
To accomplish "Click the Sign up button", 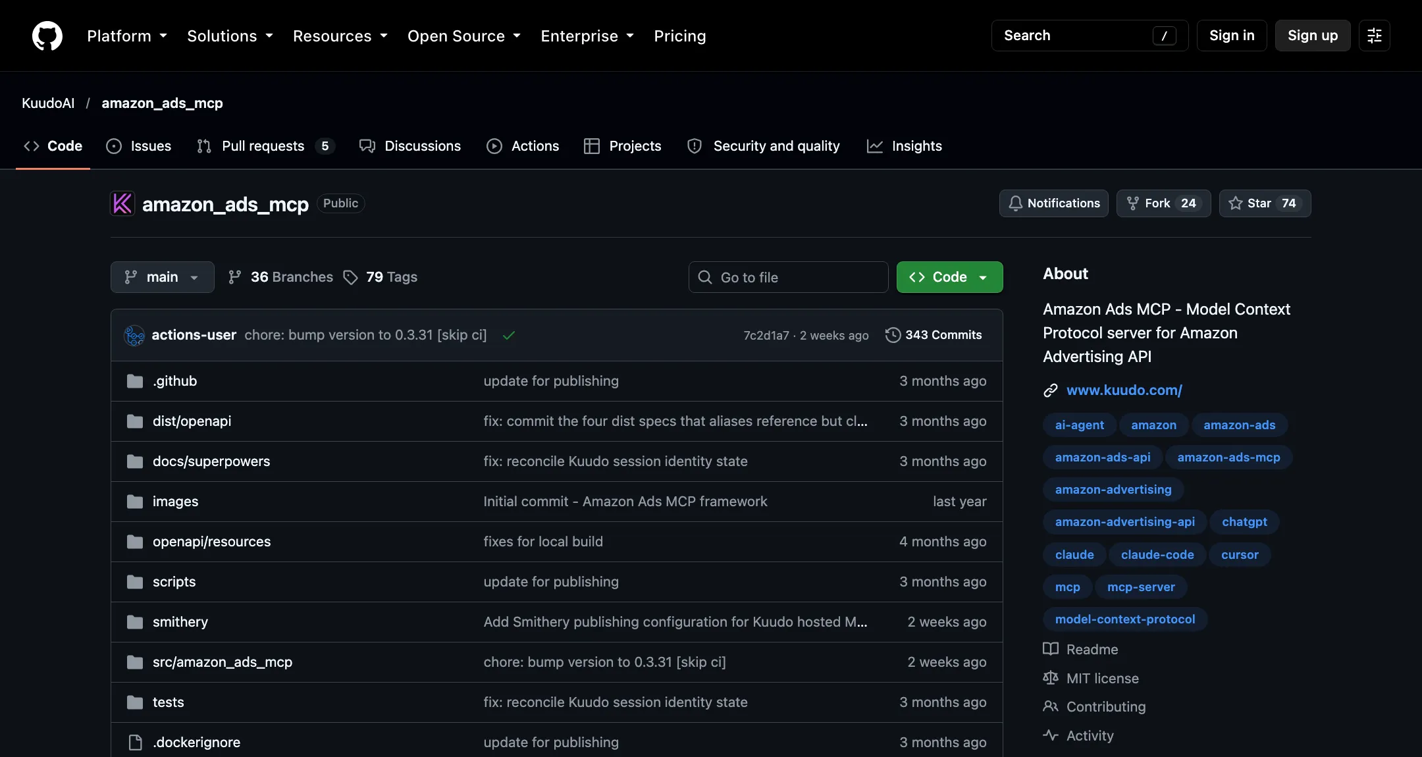I will 1313,36.
